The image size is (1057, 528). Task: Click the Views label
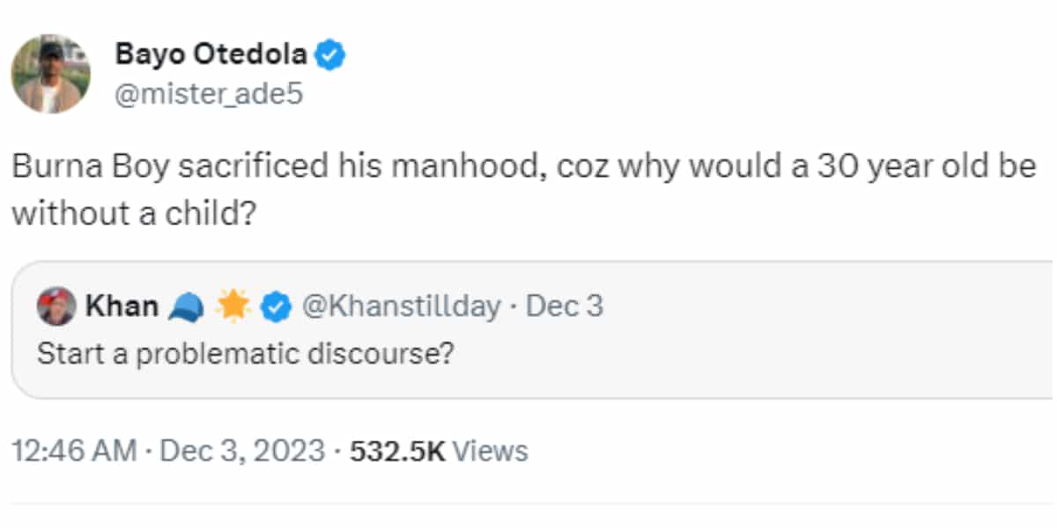click(x=495, y=451)
